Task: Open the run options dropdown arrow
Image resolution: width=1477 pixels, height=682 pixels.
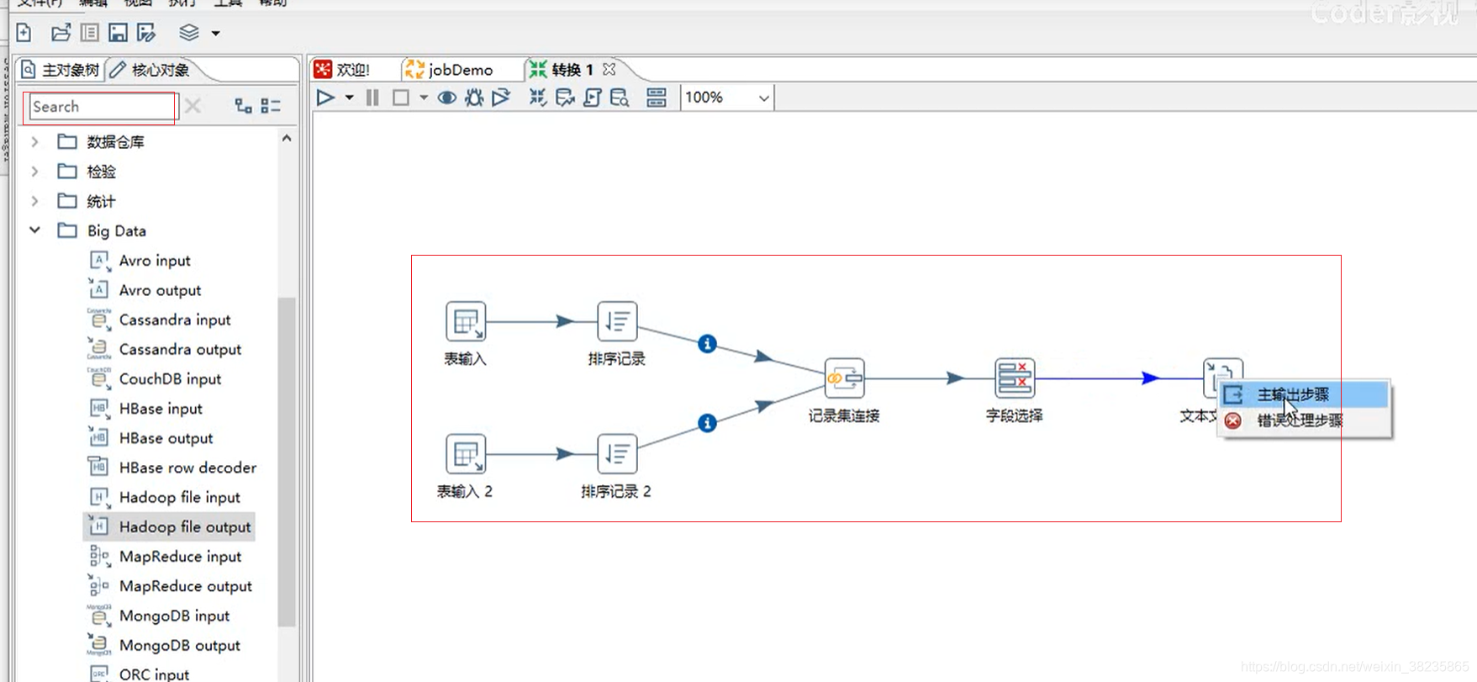Action: (349, 98)
